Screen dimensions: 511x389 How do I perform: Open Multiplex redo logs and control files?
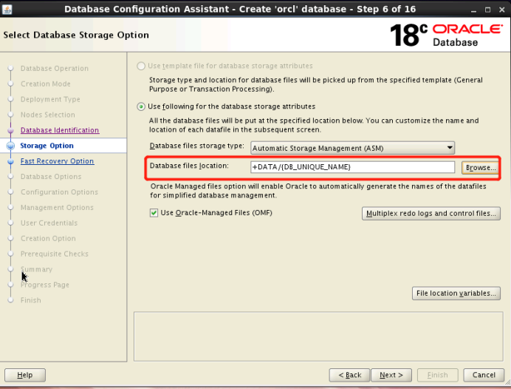coord(431,214)
